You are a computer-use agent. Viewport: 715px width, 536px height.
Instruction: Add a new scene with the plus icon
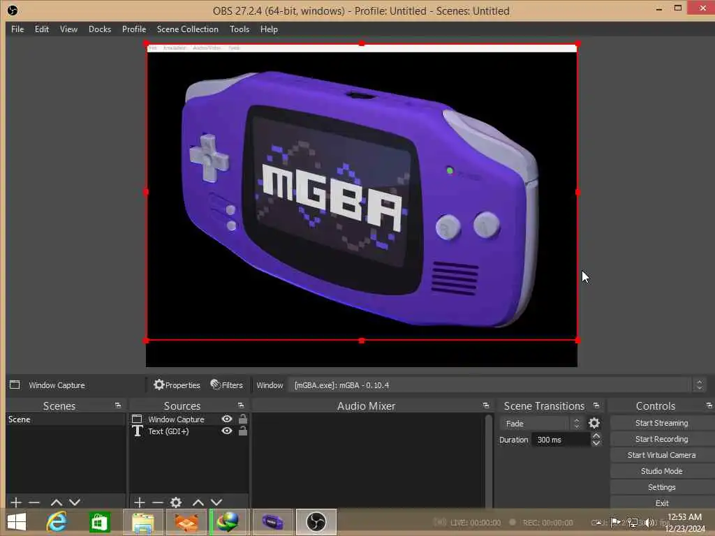tap(16, 502)
